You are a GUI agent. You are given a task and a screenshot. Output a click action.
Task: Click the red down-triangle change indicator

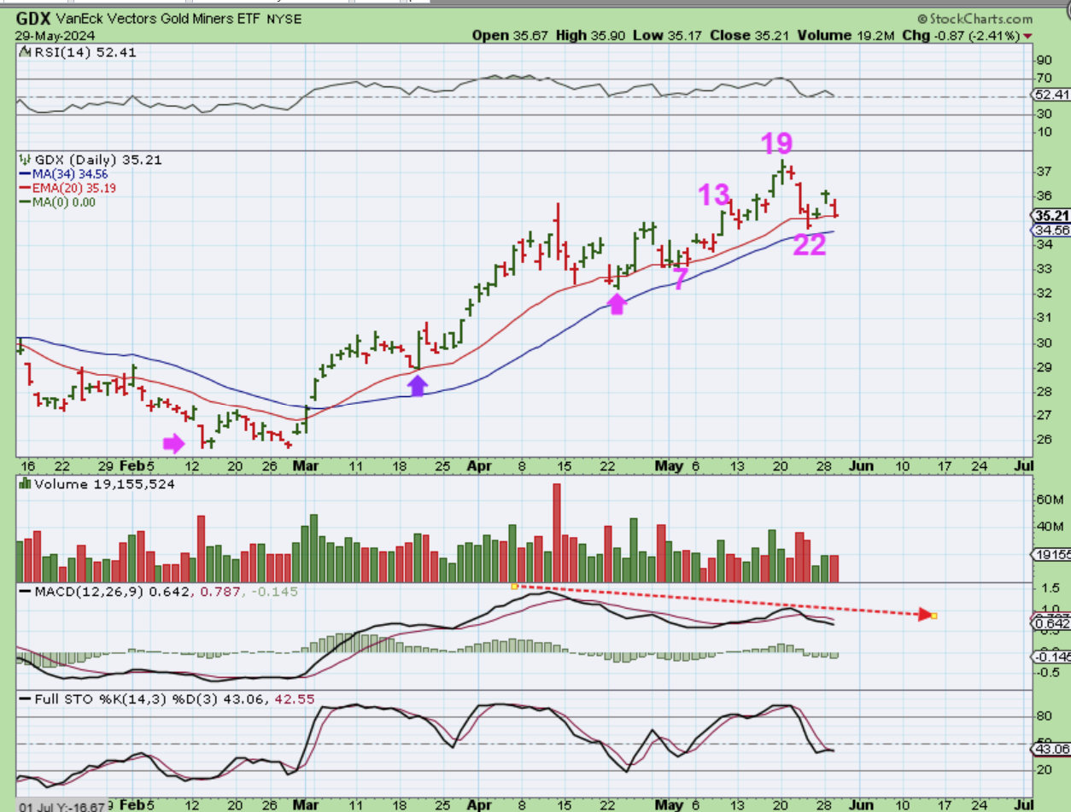point(1026,37)
